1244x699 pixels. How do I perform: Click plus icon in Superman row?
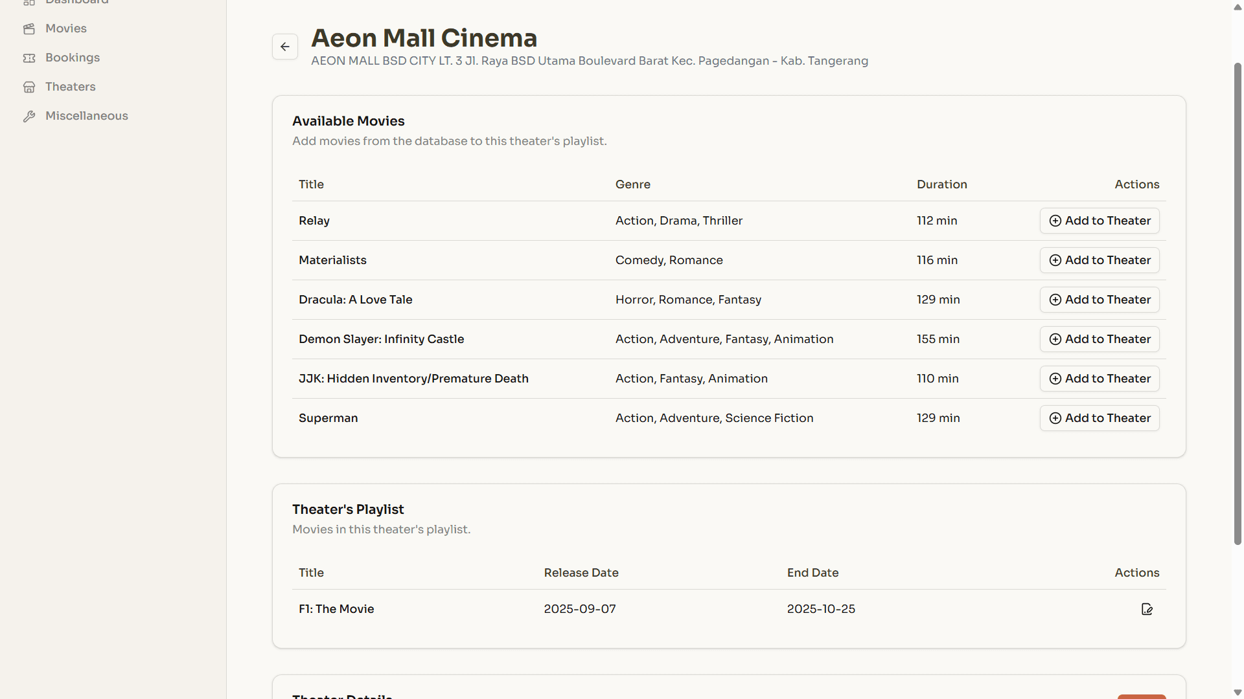coord(1055,418)
